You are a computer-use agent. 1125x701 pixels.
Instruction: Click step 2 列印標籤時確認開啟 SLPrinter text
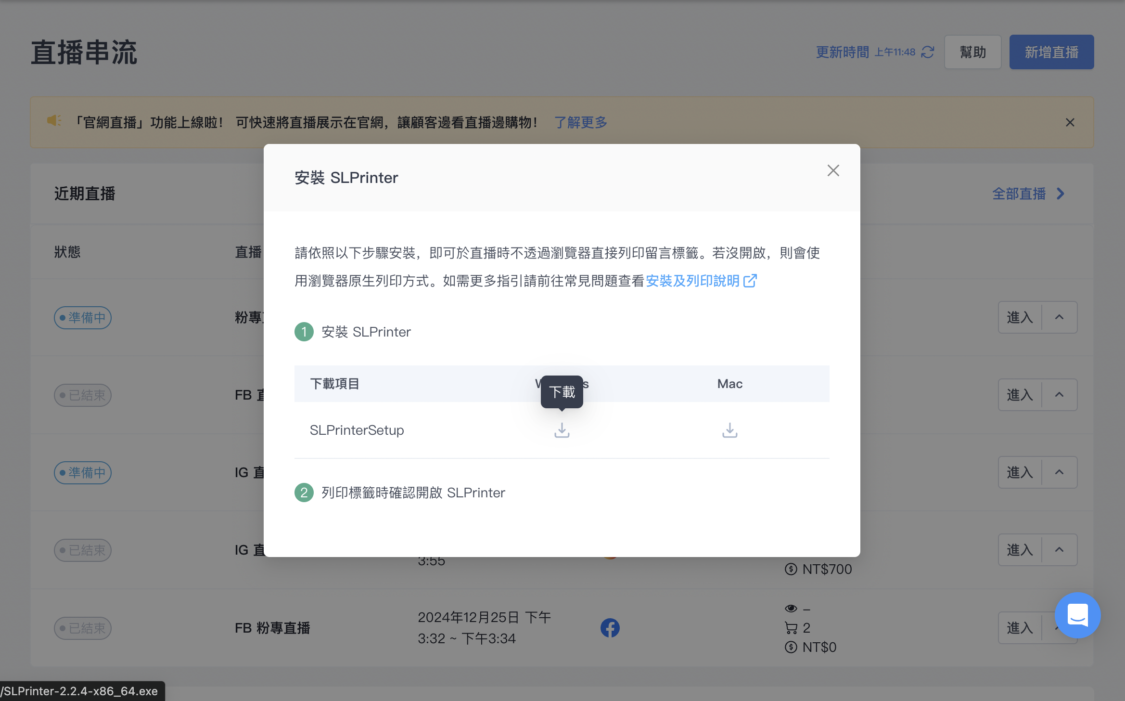pyautogui.click(x=413, y=493)
